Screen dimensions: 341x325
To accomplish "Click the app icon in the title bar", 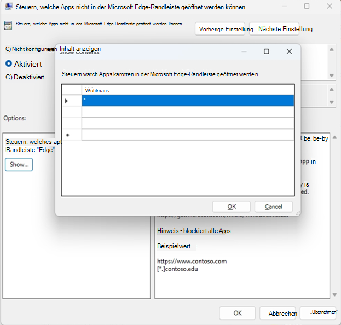I will click(x=9, y=7).
